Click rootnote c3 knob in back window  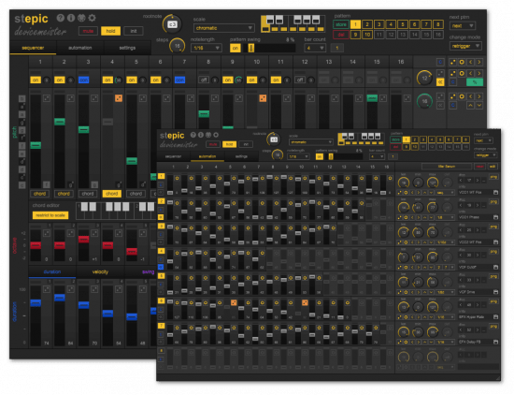pyautogui.click(x=172, y=24)
